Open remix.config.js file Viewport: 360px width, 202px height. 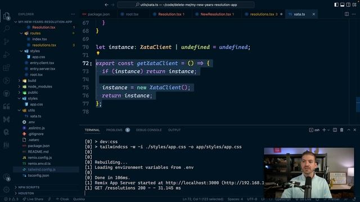pos(40,158)
